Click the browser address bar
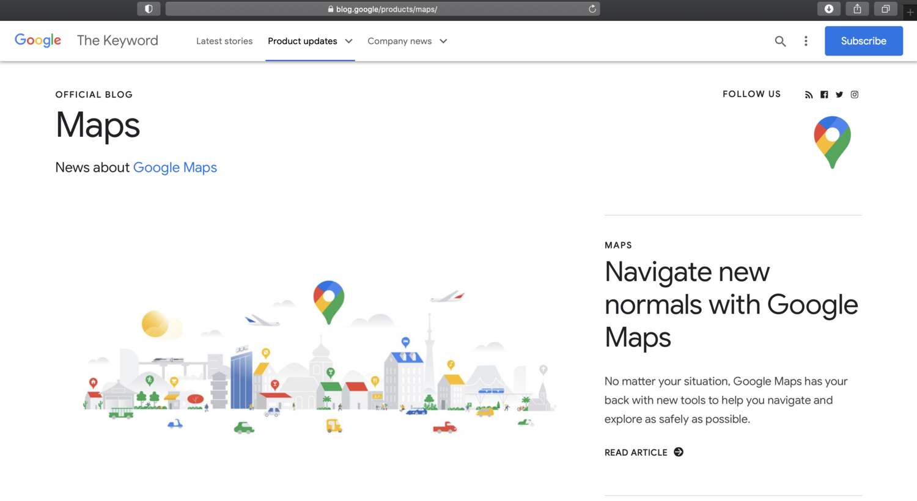The image size is (917, 501). click(383, 9)
